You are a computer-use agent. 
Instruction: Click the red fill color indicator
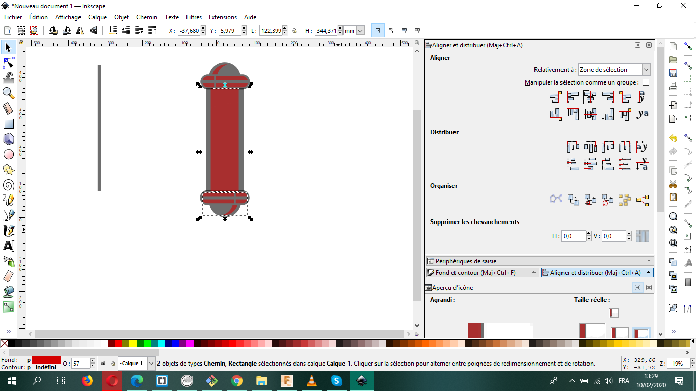pos(46,360)
